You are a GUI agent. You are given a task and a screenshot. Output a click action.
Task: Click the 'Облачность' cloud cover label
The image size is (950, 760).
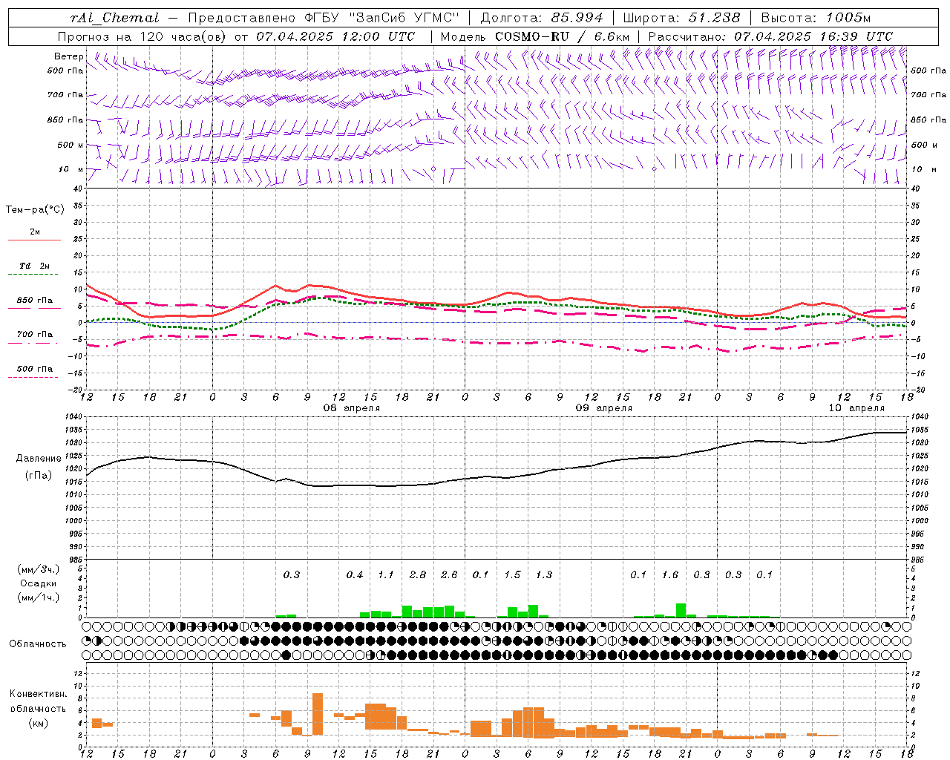(38, 644)
